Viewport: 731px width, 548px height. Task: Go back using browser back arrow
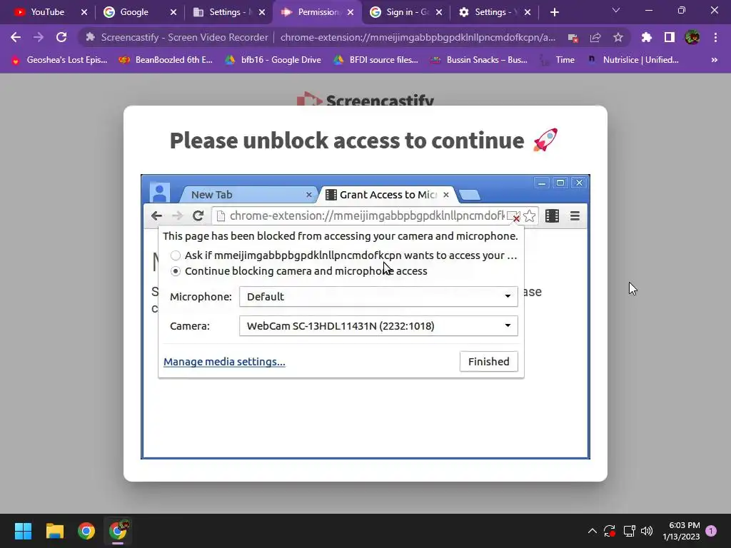coord(16,37)
